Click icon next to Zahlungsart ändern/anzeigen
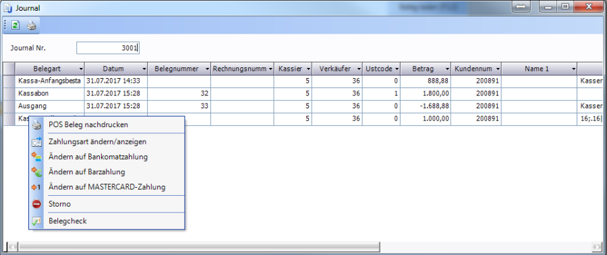The width and height of the screenshot is (607, 255). pyautogui.click(x=36, y=142)
